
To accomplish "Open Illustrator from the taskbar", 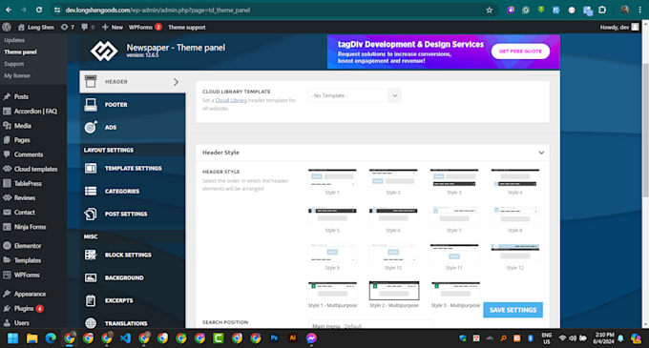I will (293, 338).
